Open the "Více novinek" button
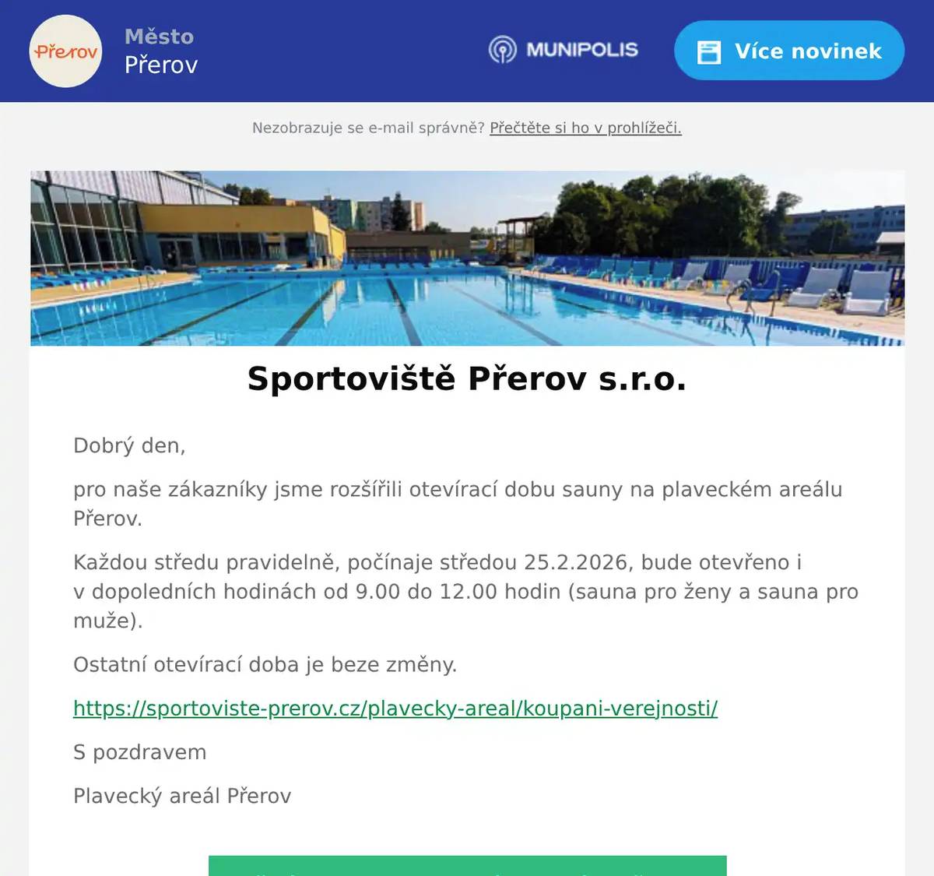The height and width of the screenshot is (876, 934). [x=788, y=51]
